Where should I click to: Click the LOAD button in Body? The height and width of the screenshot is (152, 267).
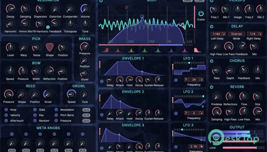pos(198,1)
